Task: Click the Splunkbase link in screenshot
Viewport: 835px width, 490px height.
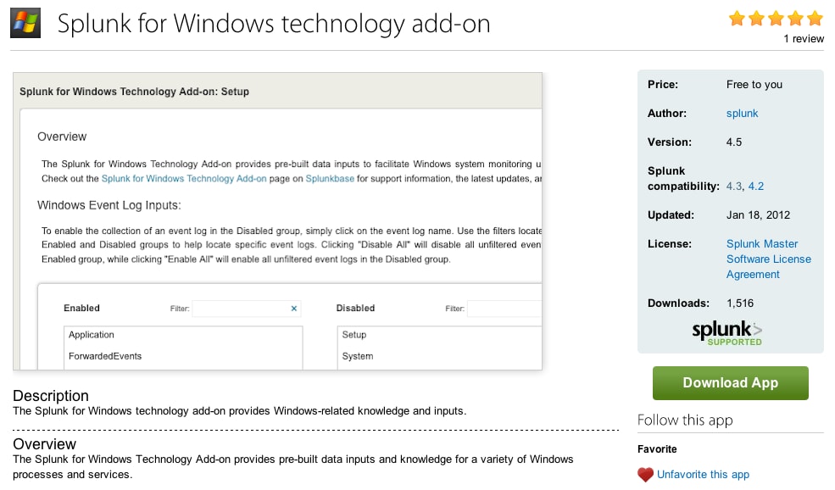Action: 330,179
